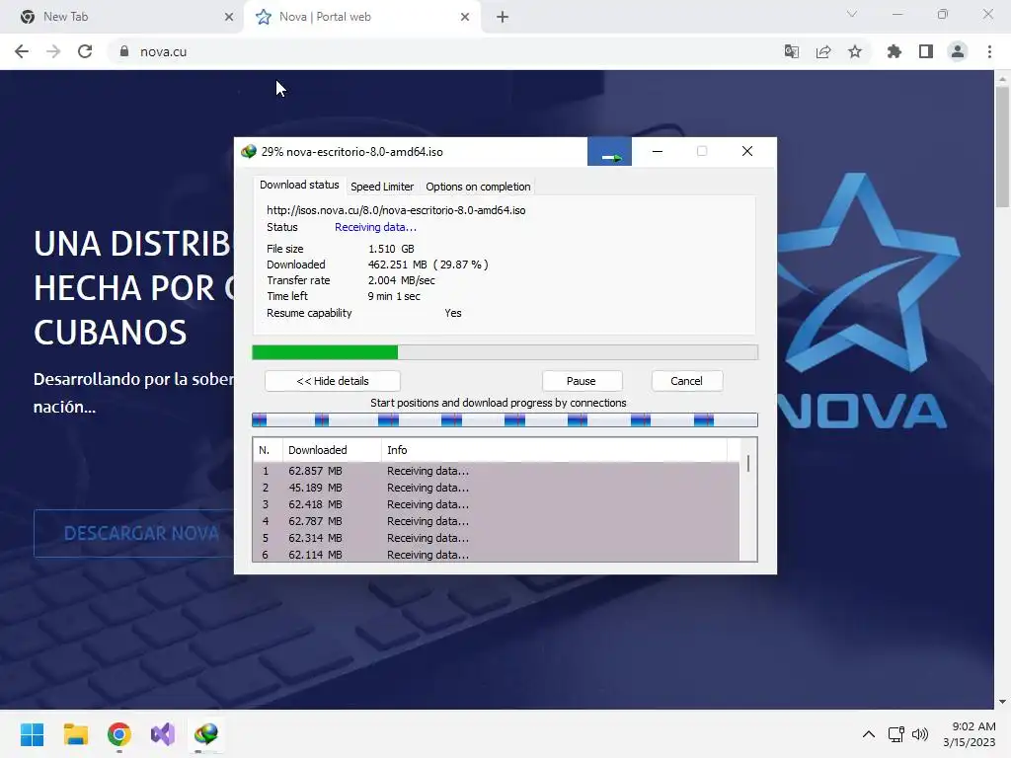Click the downloaded value 462.251 MB
1011x758 pixels.
coord(428,265)
